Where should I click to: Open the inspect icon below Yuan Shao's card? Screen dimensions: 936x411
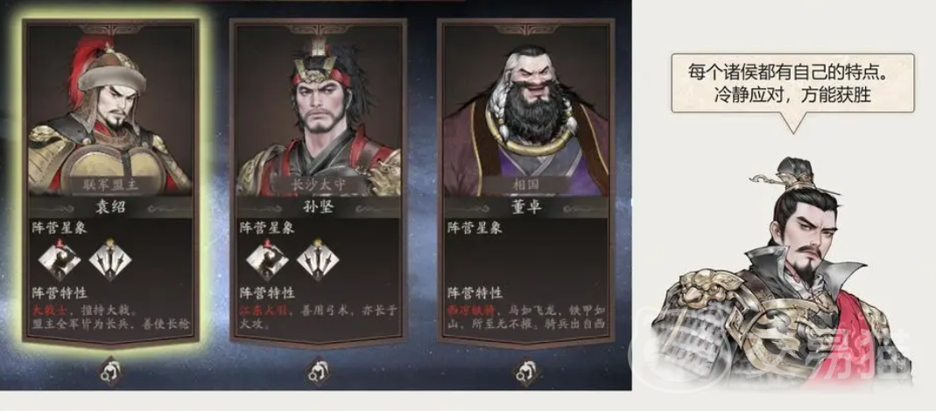coord(110,371)
